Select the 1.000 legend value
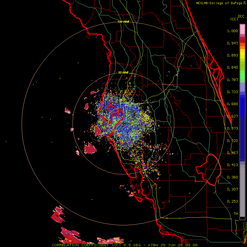Screen dimensions: 247x247 232,31
